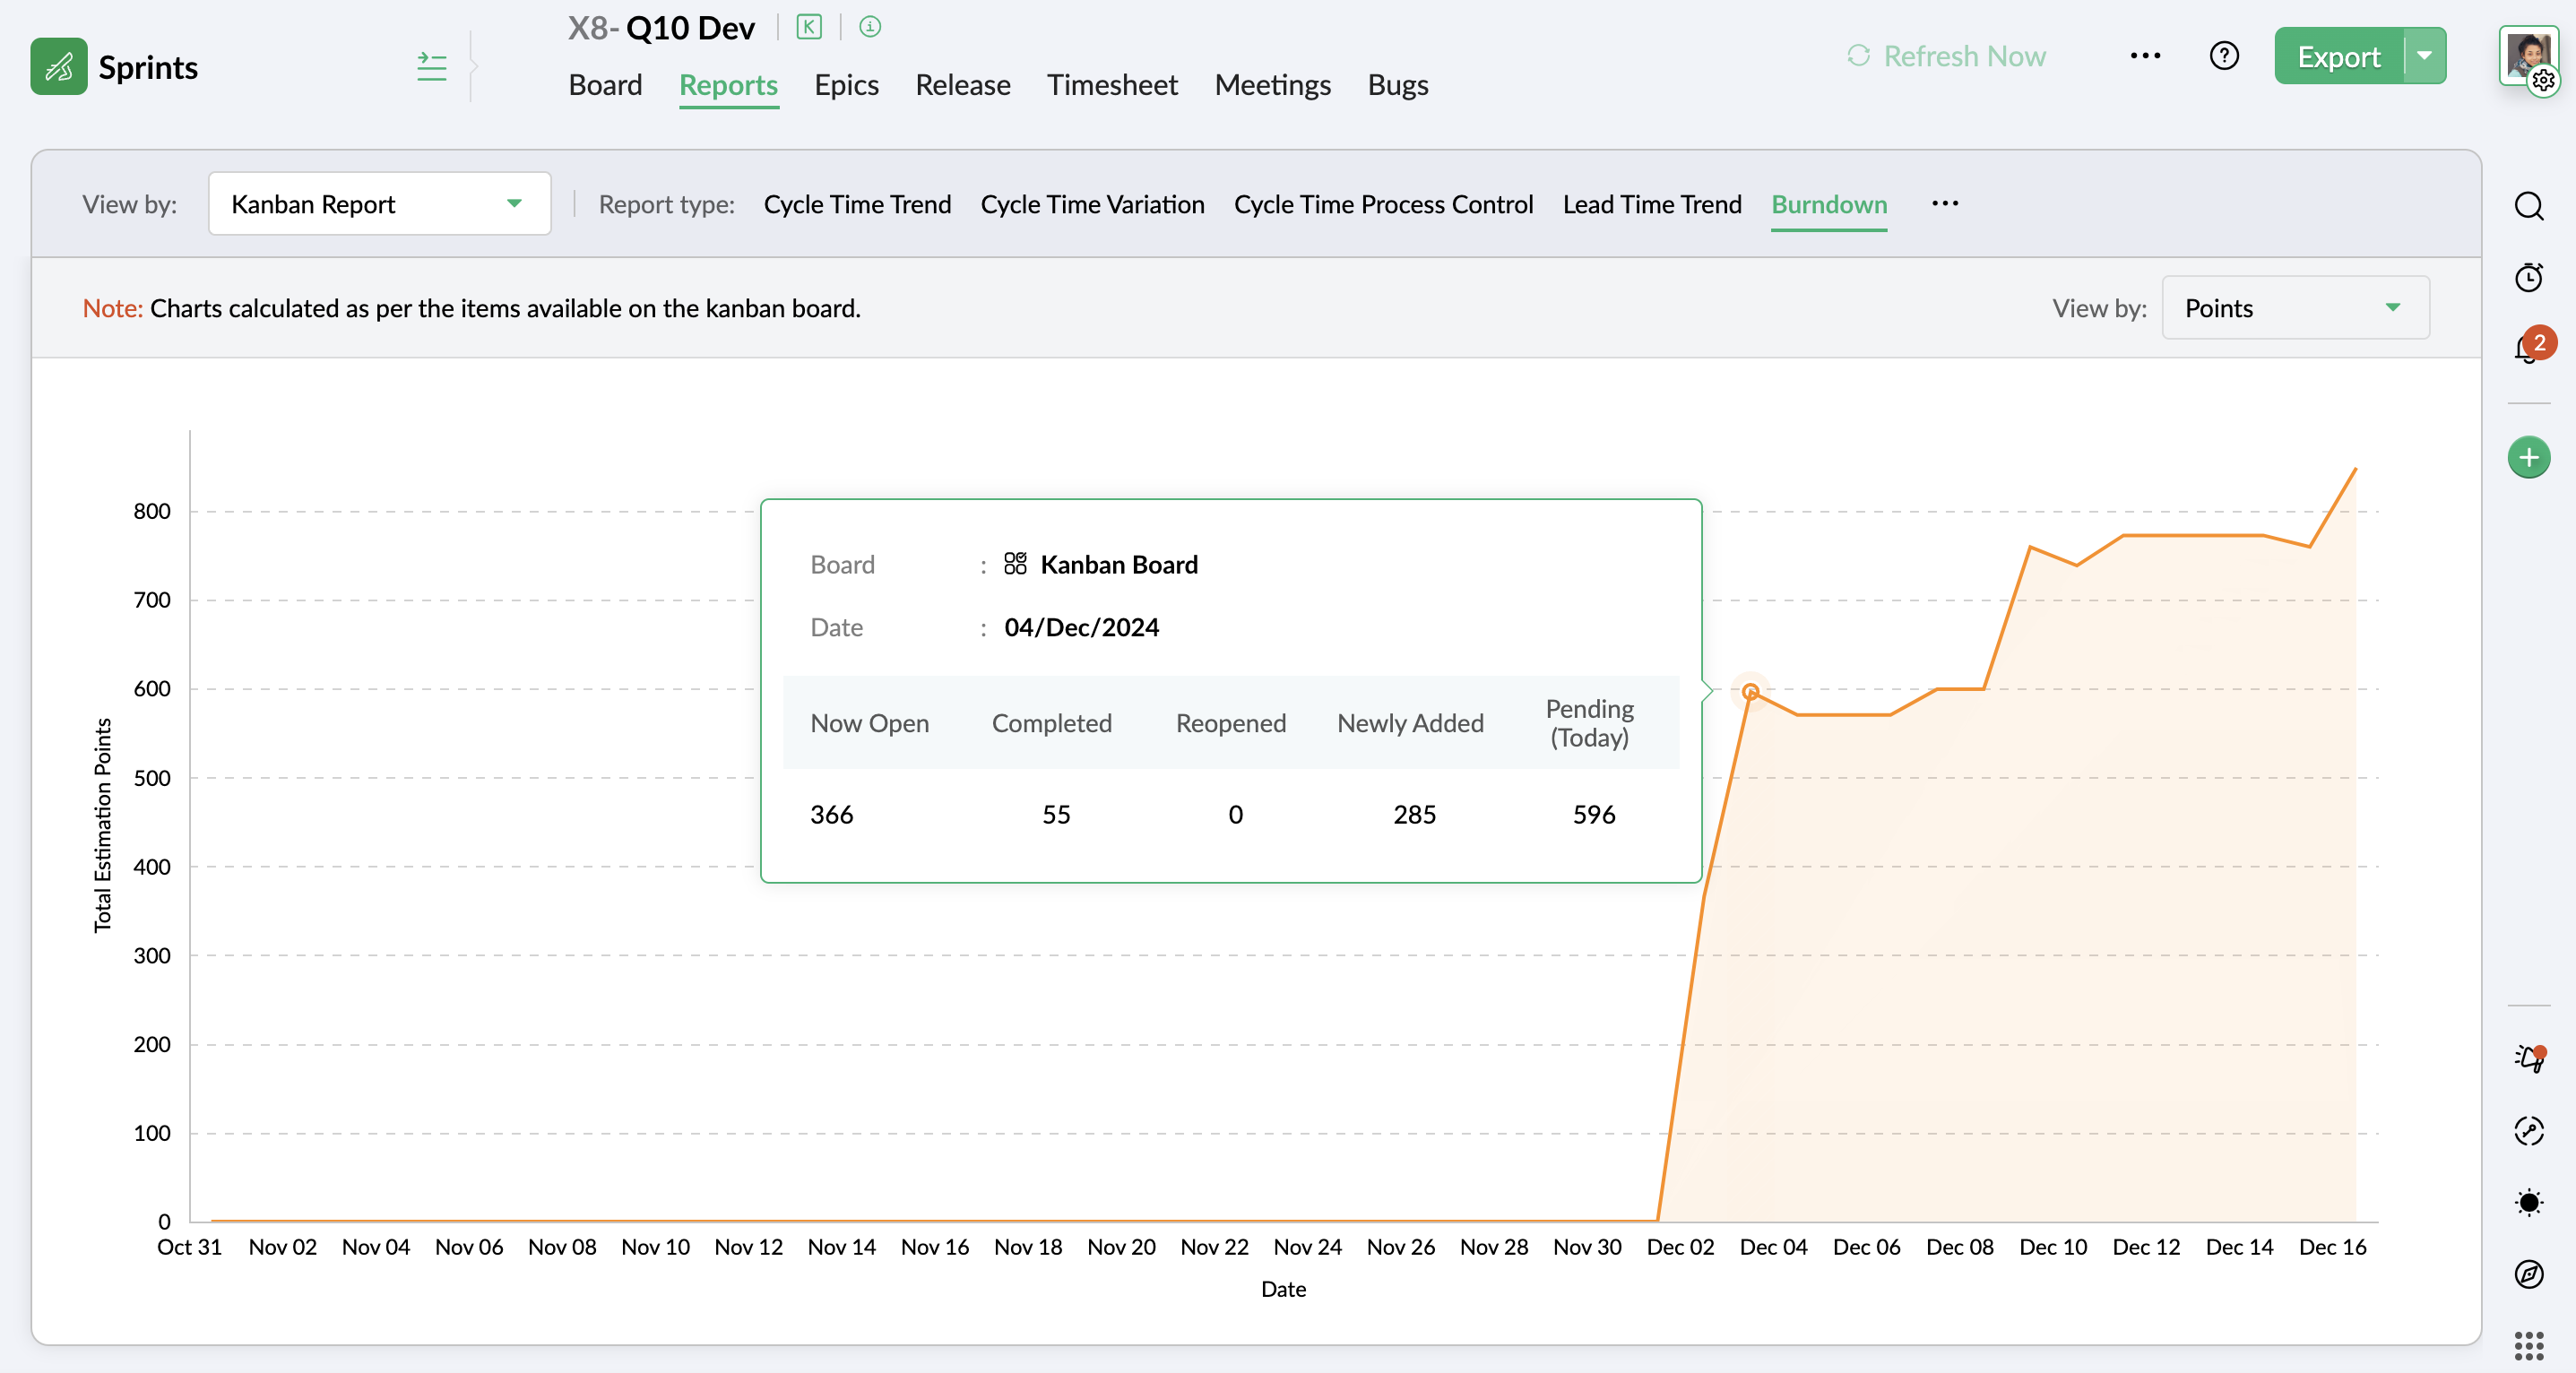Switch to the Timesheet tab
Viewport: 2576px width, 1373px height.
[1112, 85]
